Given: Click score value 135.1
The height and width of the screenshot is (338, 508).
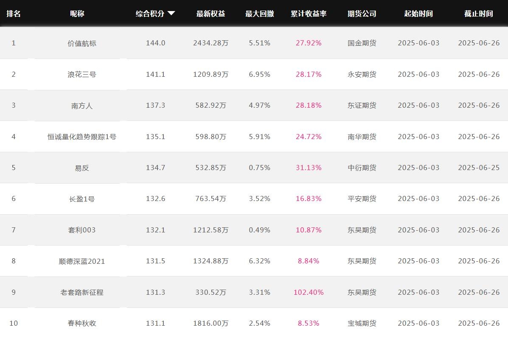Looking at the screenshot, I should (155, 137).
